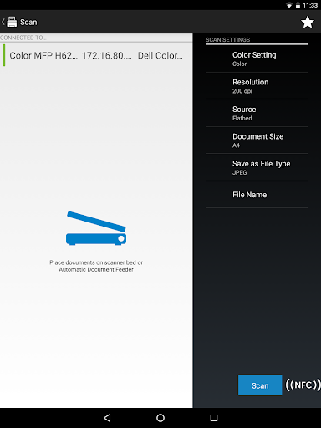This screenshot has width=321, height=428.
Task: Open the Color Setting option
Action: coord(257,59)
